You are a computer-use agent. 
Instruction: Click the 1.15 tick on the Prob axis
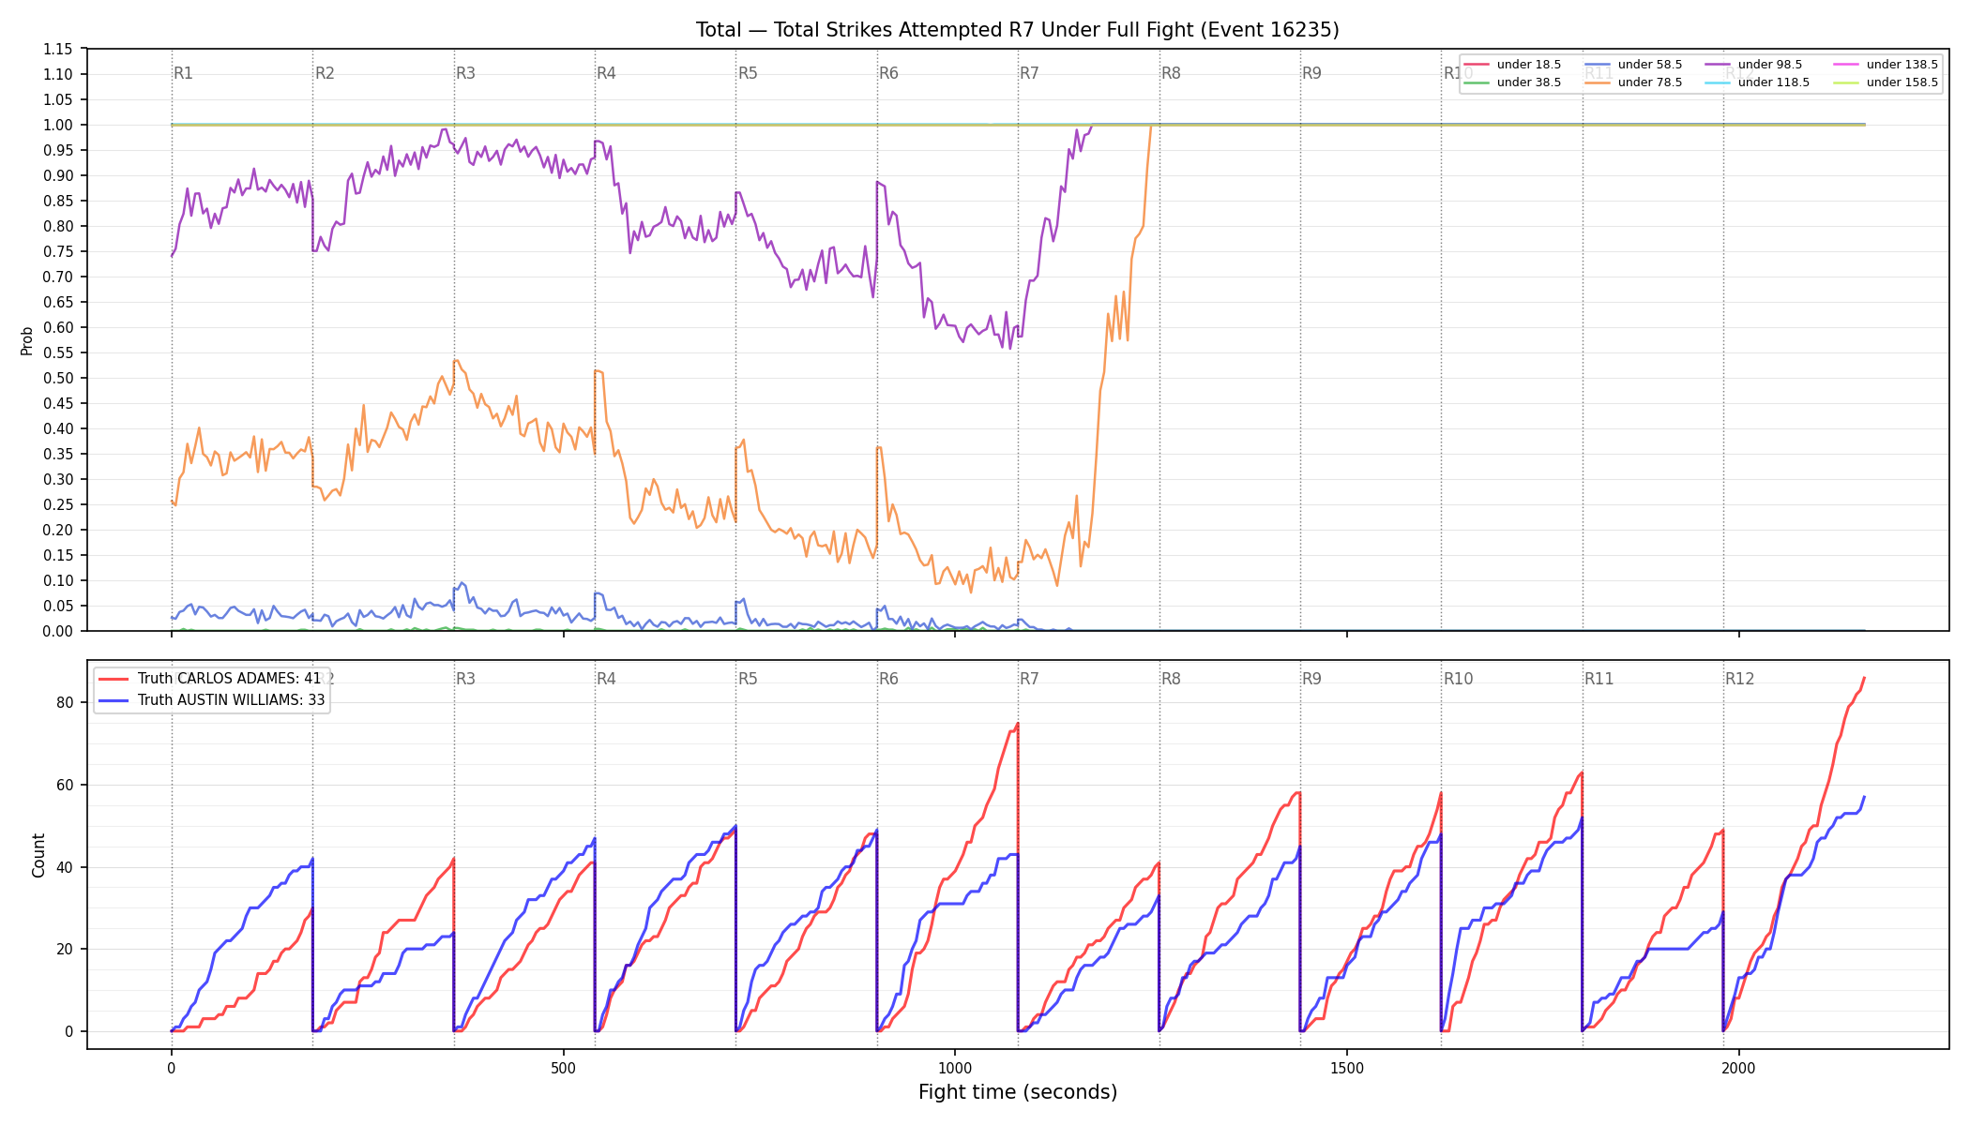57,49
